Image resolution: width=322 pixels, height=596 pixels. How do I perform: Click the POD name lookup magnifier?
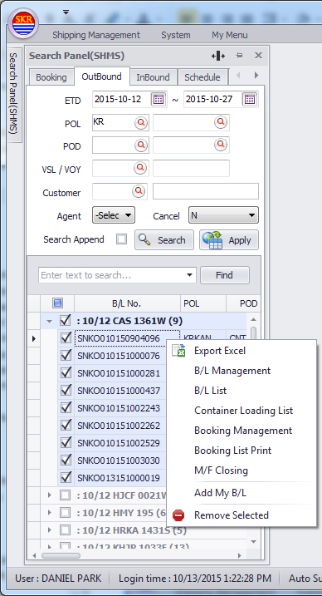(221, 145)
